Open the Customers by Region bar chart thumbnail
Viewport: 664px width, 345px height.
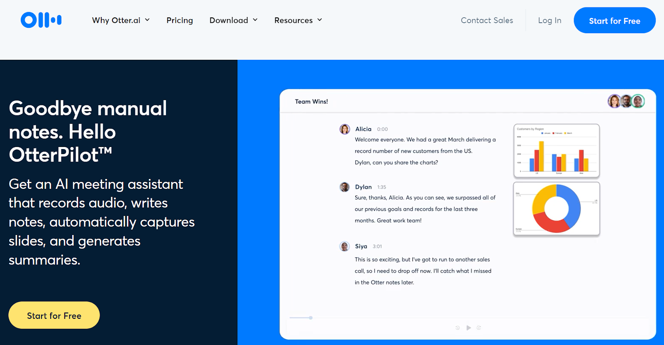tap(557, 151)
